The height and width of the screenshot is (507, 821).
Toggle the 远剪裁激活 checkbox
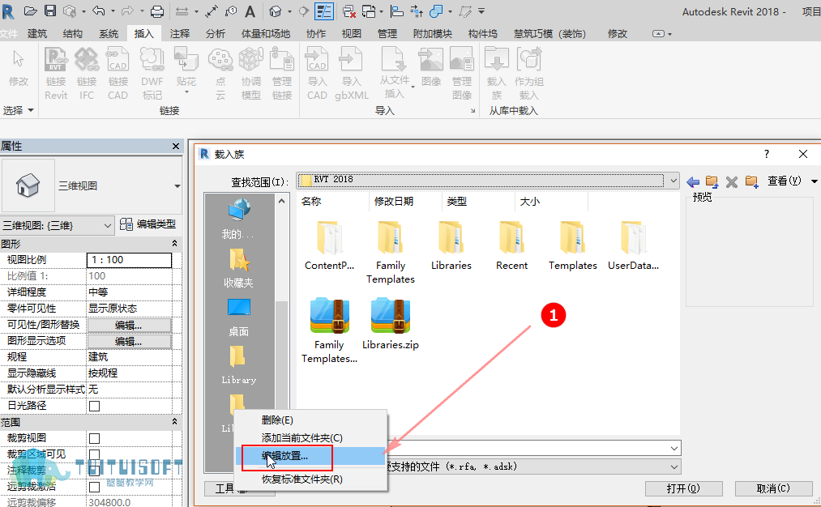(94, 487)
